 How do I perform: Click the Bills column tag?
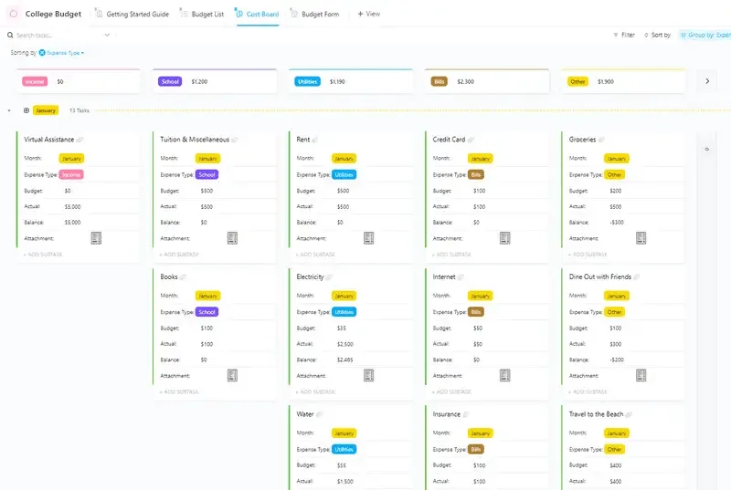click(440, 81)
